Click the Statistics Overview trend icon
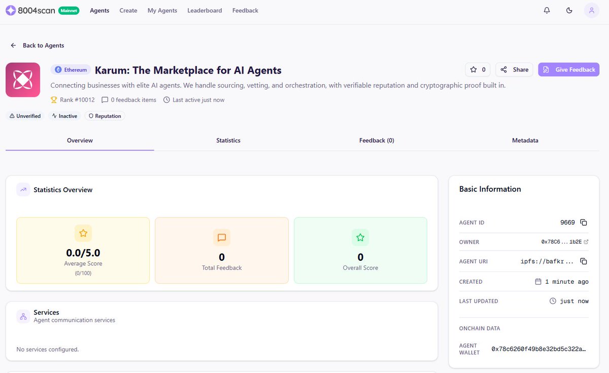609x373 pixels. click(23, 189)
